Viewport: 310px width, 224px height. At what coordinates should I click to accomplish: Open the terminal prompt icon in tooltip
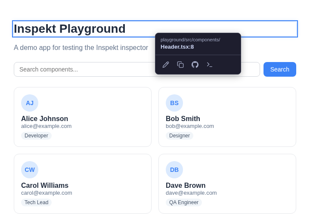click(x=210, y=65)
